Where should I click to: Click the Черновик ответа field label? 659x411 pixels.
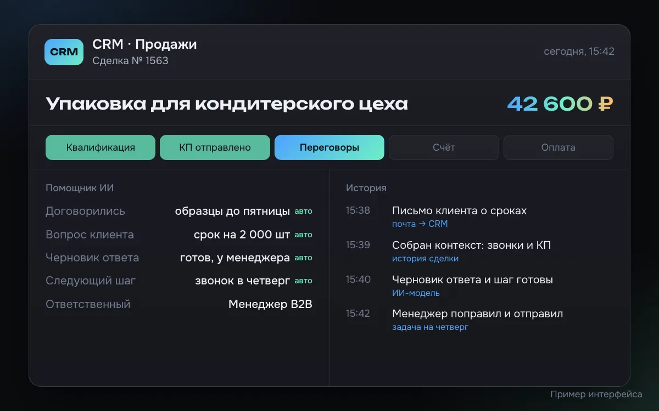[x=92, y=258]
